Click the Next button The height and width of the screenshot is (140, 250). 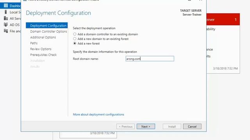click(x=146, y=126)
